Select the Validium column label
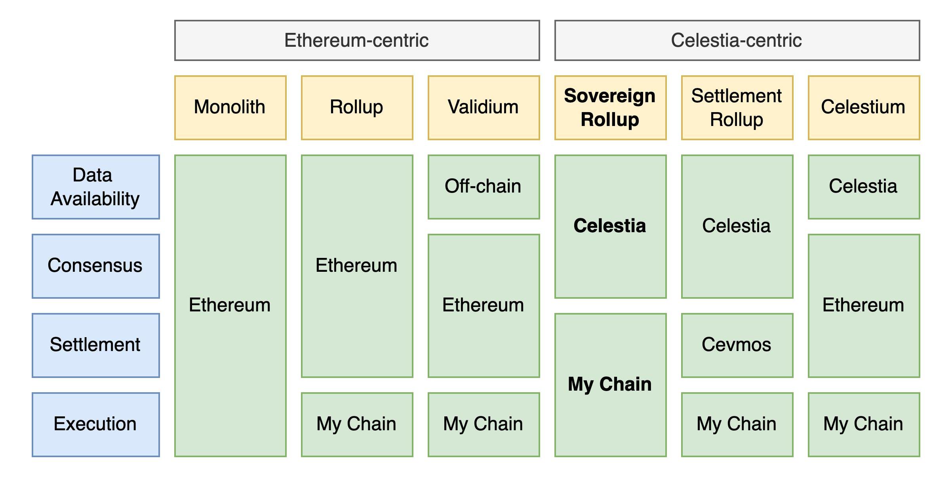The height and width of the screenshot is (477, 952). (484, 107)
